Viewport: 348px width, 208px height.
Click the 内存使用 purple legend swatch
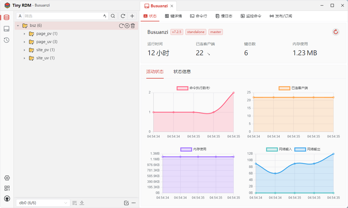186,149
